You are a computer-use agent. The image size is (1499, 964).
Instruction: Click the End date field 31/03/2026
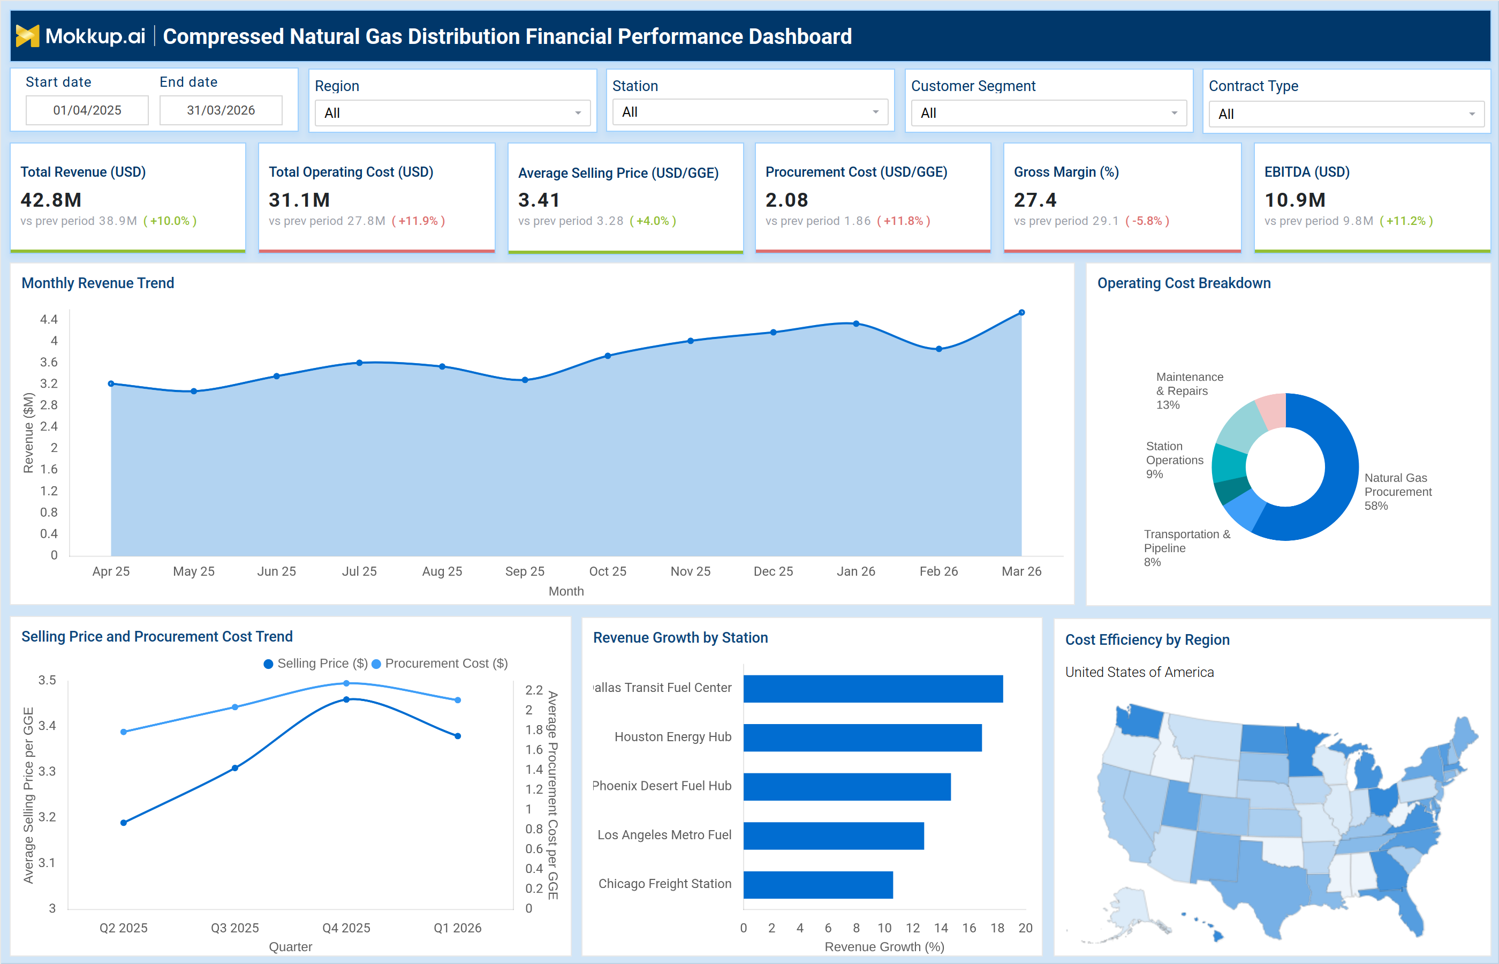pyautogui.click(x=221, y=110)
